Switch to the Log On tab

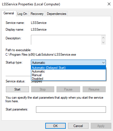[22, 14]
